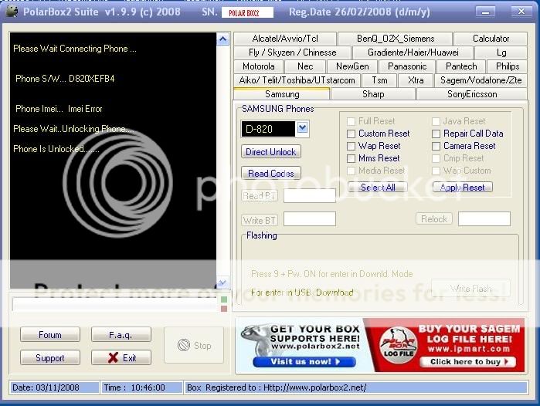
Task: Switch to Fly / Skyzen / Chinesse tab
Action: (x=292, y=52)
